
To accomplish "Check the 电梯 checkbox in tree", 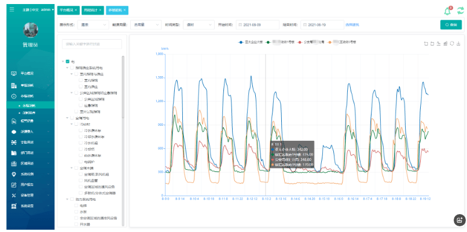I will [x=76, y=205].
